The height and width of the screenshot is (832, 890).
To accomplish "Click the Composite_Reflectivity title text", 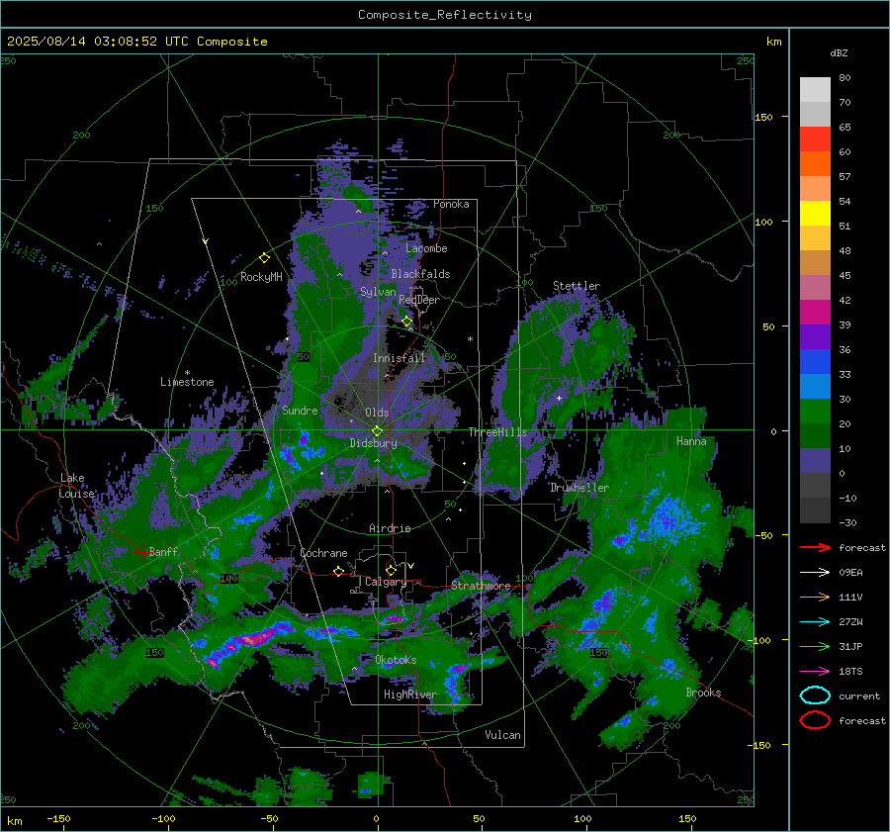I will [x=444, y=15].
